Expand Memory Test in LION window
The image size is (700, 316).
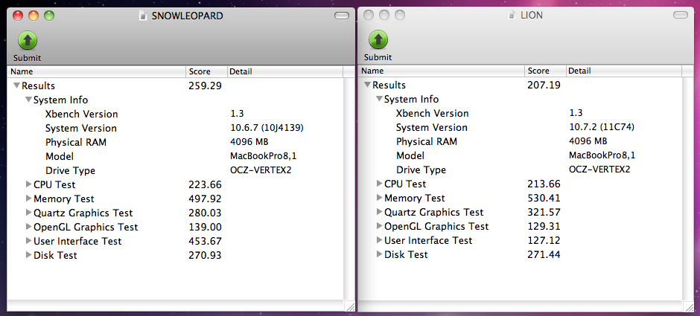[x=380, y=198]
